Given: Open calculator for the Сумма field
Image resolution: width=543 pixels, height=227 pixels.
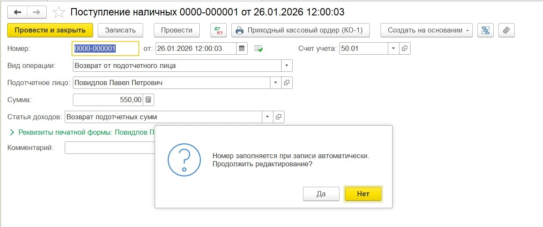Looking at the screenshot, I should [x=148, y=100].
